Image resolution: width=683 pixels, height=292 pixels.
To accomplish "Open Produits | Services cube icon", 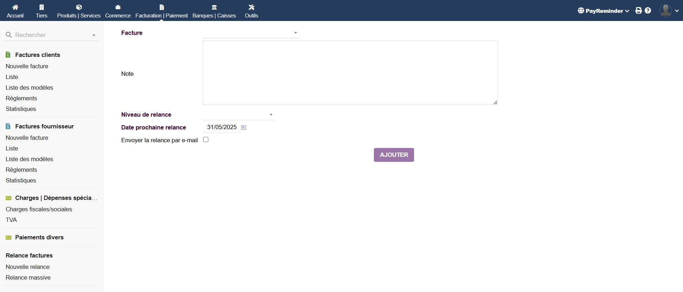I will pyautogui.click(x=79, y=7).
